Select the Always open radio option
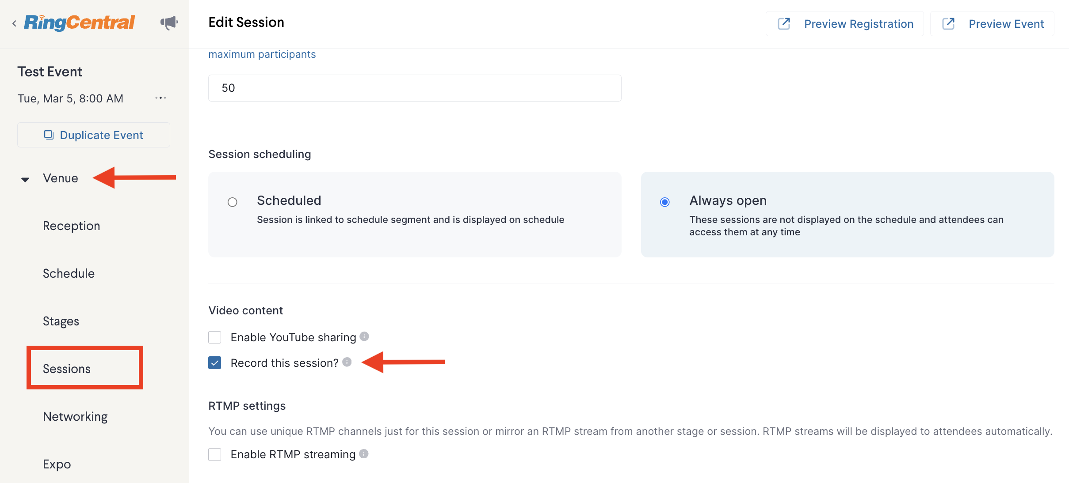The height and width of the screenshot is (483, 1069). [665, 202]
